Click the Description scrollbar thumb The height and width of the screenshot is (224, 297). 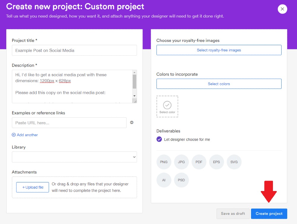coord(134,81)
